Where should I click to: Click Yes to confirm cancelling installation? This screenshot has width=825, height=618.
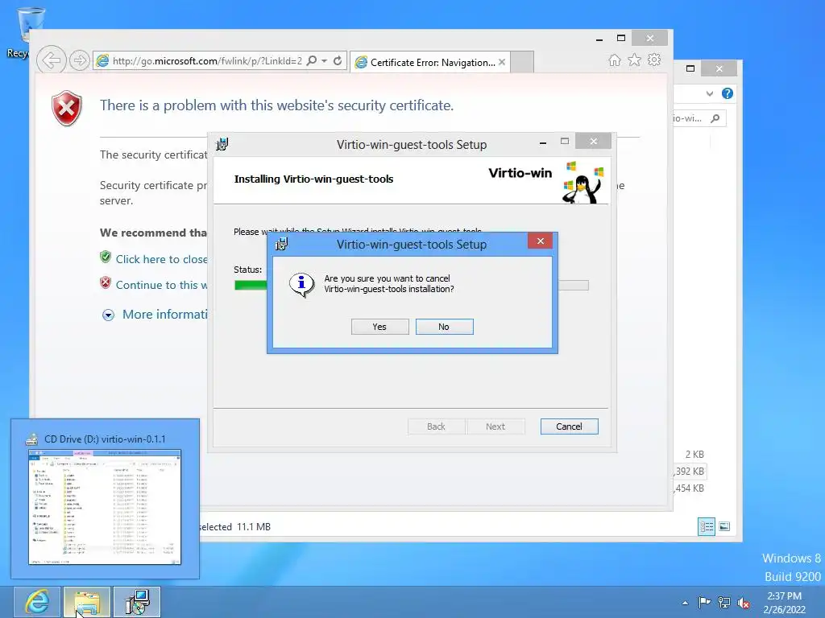point(380,327)
